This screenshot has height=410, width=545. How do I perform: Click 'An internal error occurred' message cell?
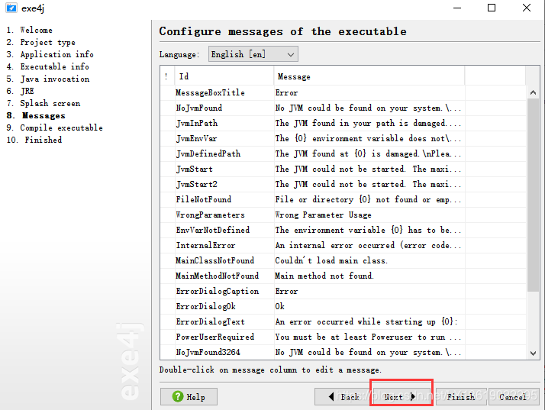(x=368, y=246)
